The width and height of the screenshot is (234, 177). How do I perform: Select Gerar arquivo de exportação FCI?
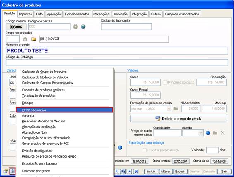pyautogui.click(x=64, y=144)
